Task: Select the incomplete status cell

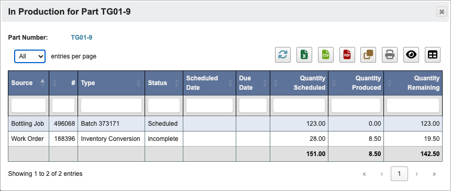Action: click(164, 139)
